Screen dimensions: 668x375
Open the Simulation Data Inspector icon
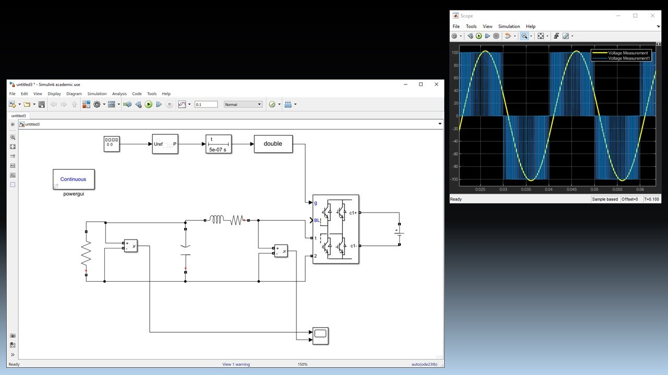coord(182,104)
